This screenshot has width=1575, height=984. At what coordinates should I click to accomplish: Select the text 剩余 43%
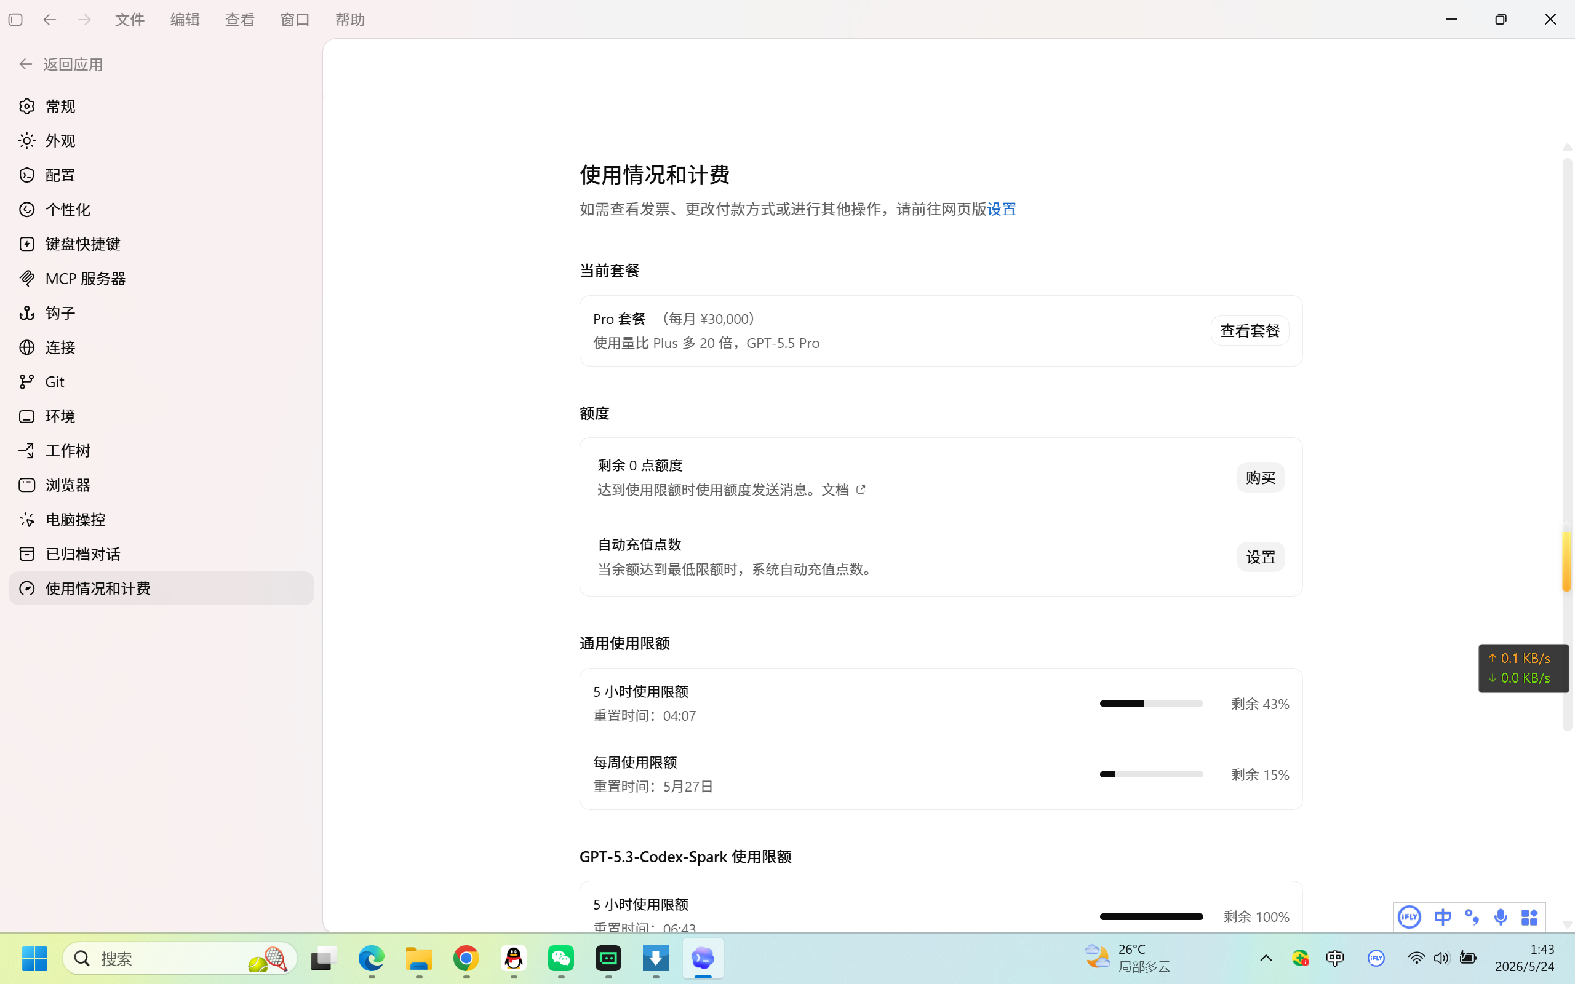point(1260,704)
